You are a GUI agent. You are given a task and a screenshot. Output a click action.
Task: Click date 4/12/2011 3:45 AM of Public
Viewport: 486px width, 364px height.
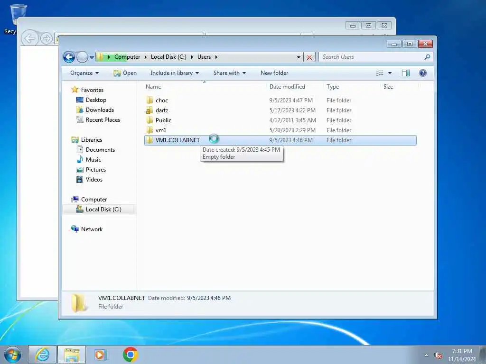292,120
